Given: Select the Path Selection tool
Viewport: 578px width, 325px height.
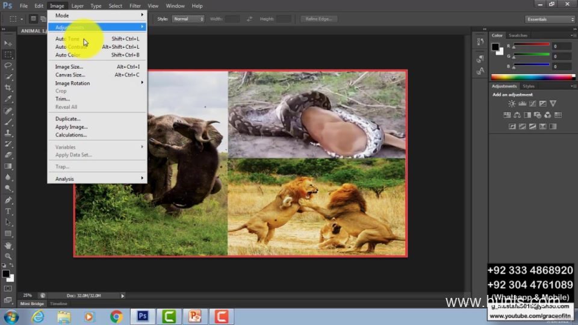Looking at the screenshot, I should point(8,222).
